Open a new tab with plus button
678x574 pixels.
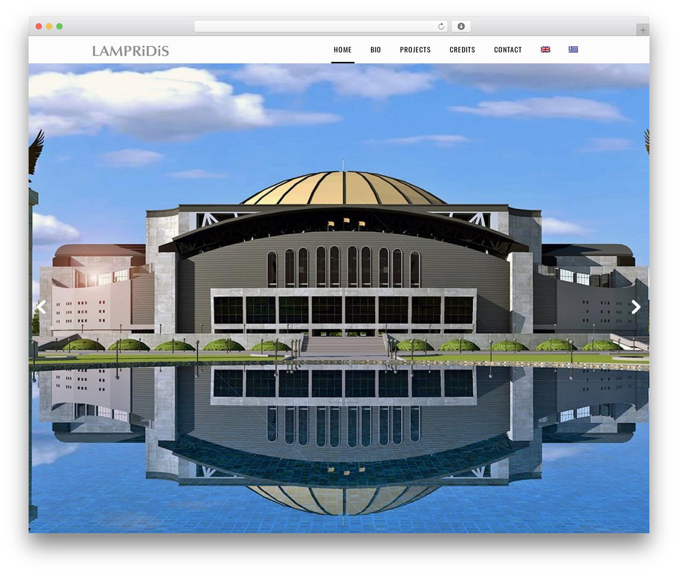click(x=643, y=30)
